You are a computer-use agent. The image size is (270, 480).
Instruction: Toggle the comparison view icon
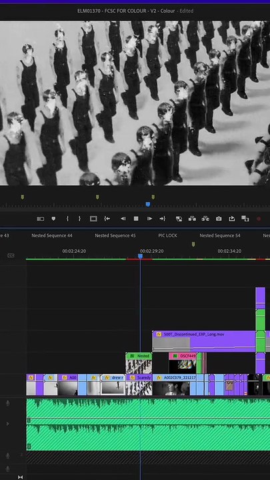coord(245,219)
